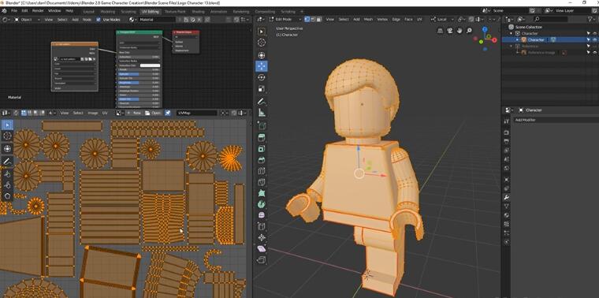
Task: Select the Shear tool in the viewport toolbar
Action: [262, 248]
